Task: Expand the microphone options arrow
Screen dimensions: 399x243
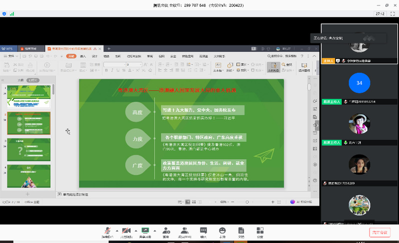Action: [x=117, y=231]
